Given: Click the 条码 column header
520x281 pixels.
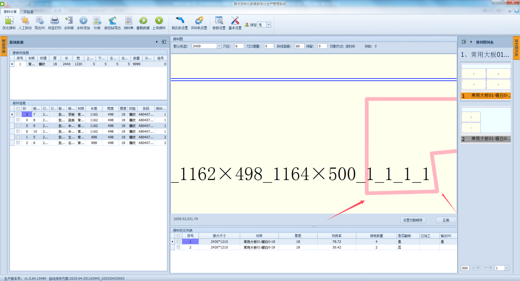Looking at the screenshot, I should (x=146, y=109).
